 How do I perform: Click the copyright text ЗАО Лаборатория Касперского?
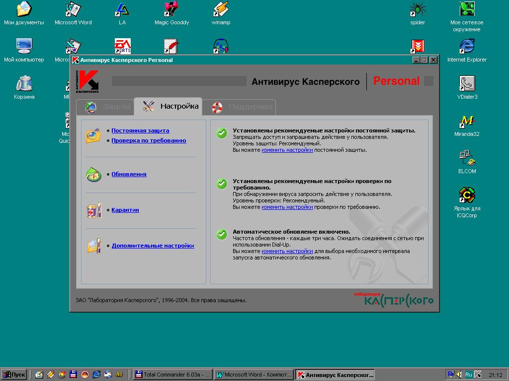tap(161, 300)
